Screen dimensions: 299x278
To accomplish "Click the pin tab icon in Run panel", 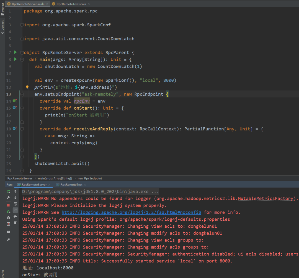I will (8, 240).
